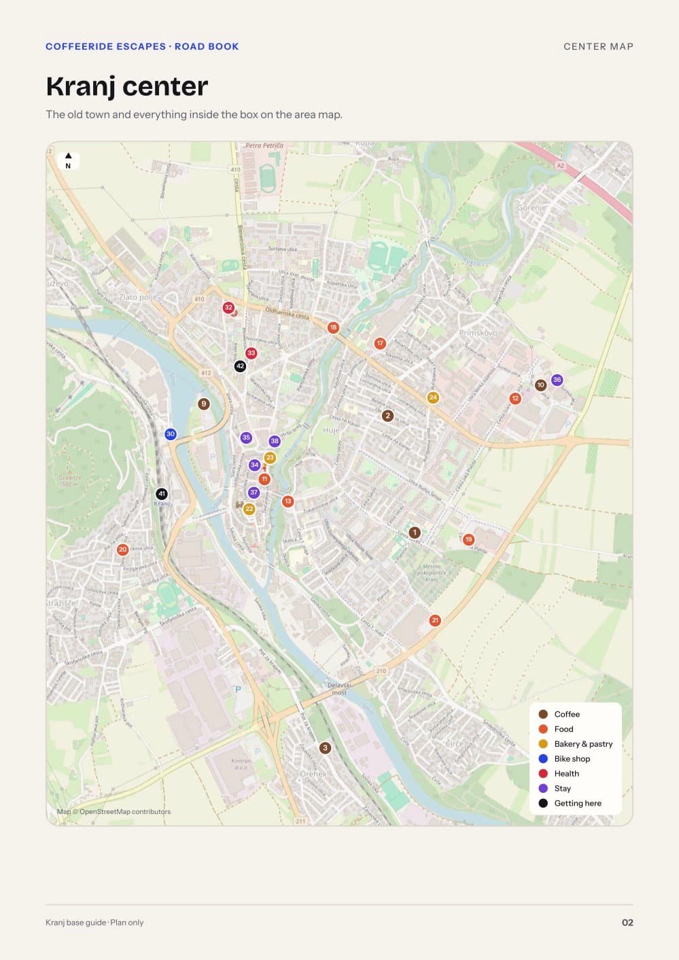Click the north arrow compass indicator
Viewport: 679px width, 960px height.
click(x=68, y=160)
